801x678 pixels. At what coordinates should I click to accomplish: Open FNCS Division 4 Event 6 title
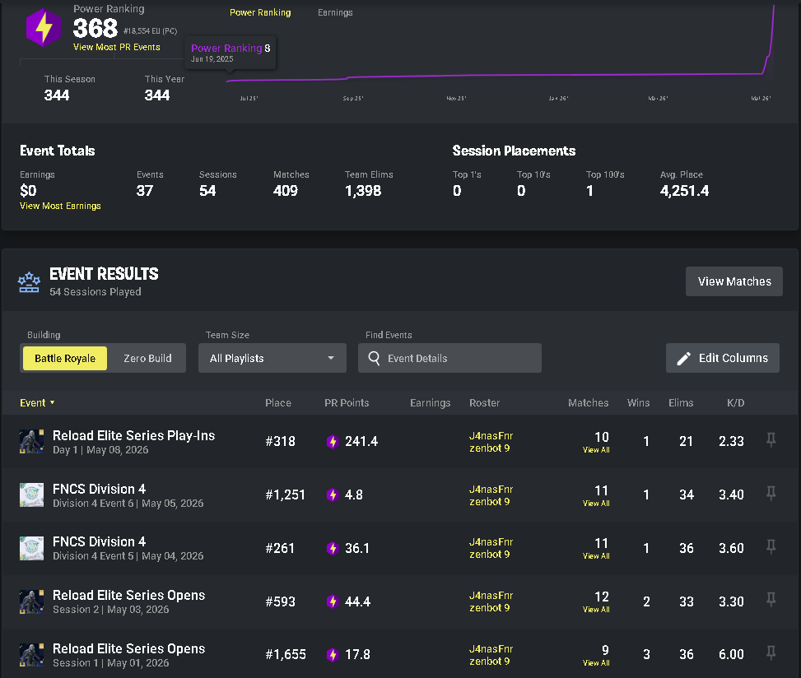(99, 489)
